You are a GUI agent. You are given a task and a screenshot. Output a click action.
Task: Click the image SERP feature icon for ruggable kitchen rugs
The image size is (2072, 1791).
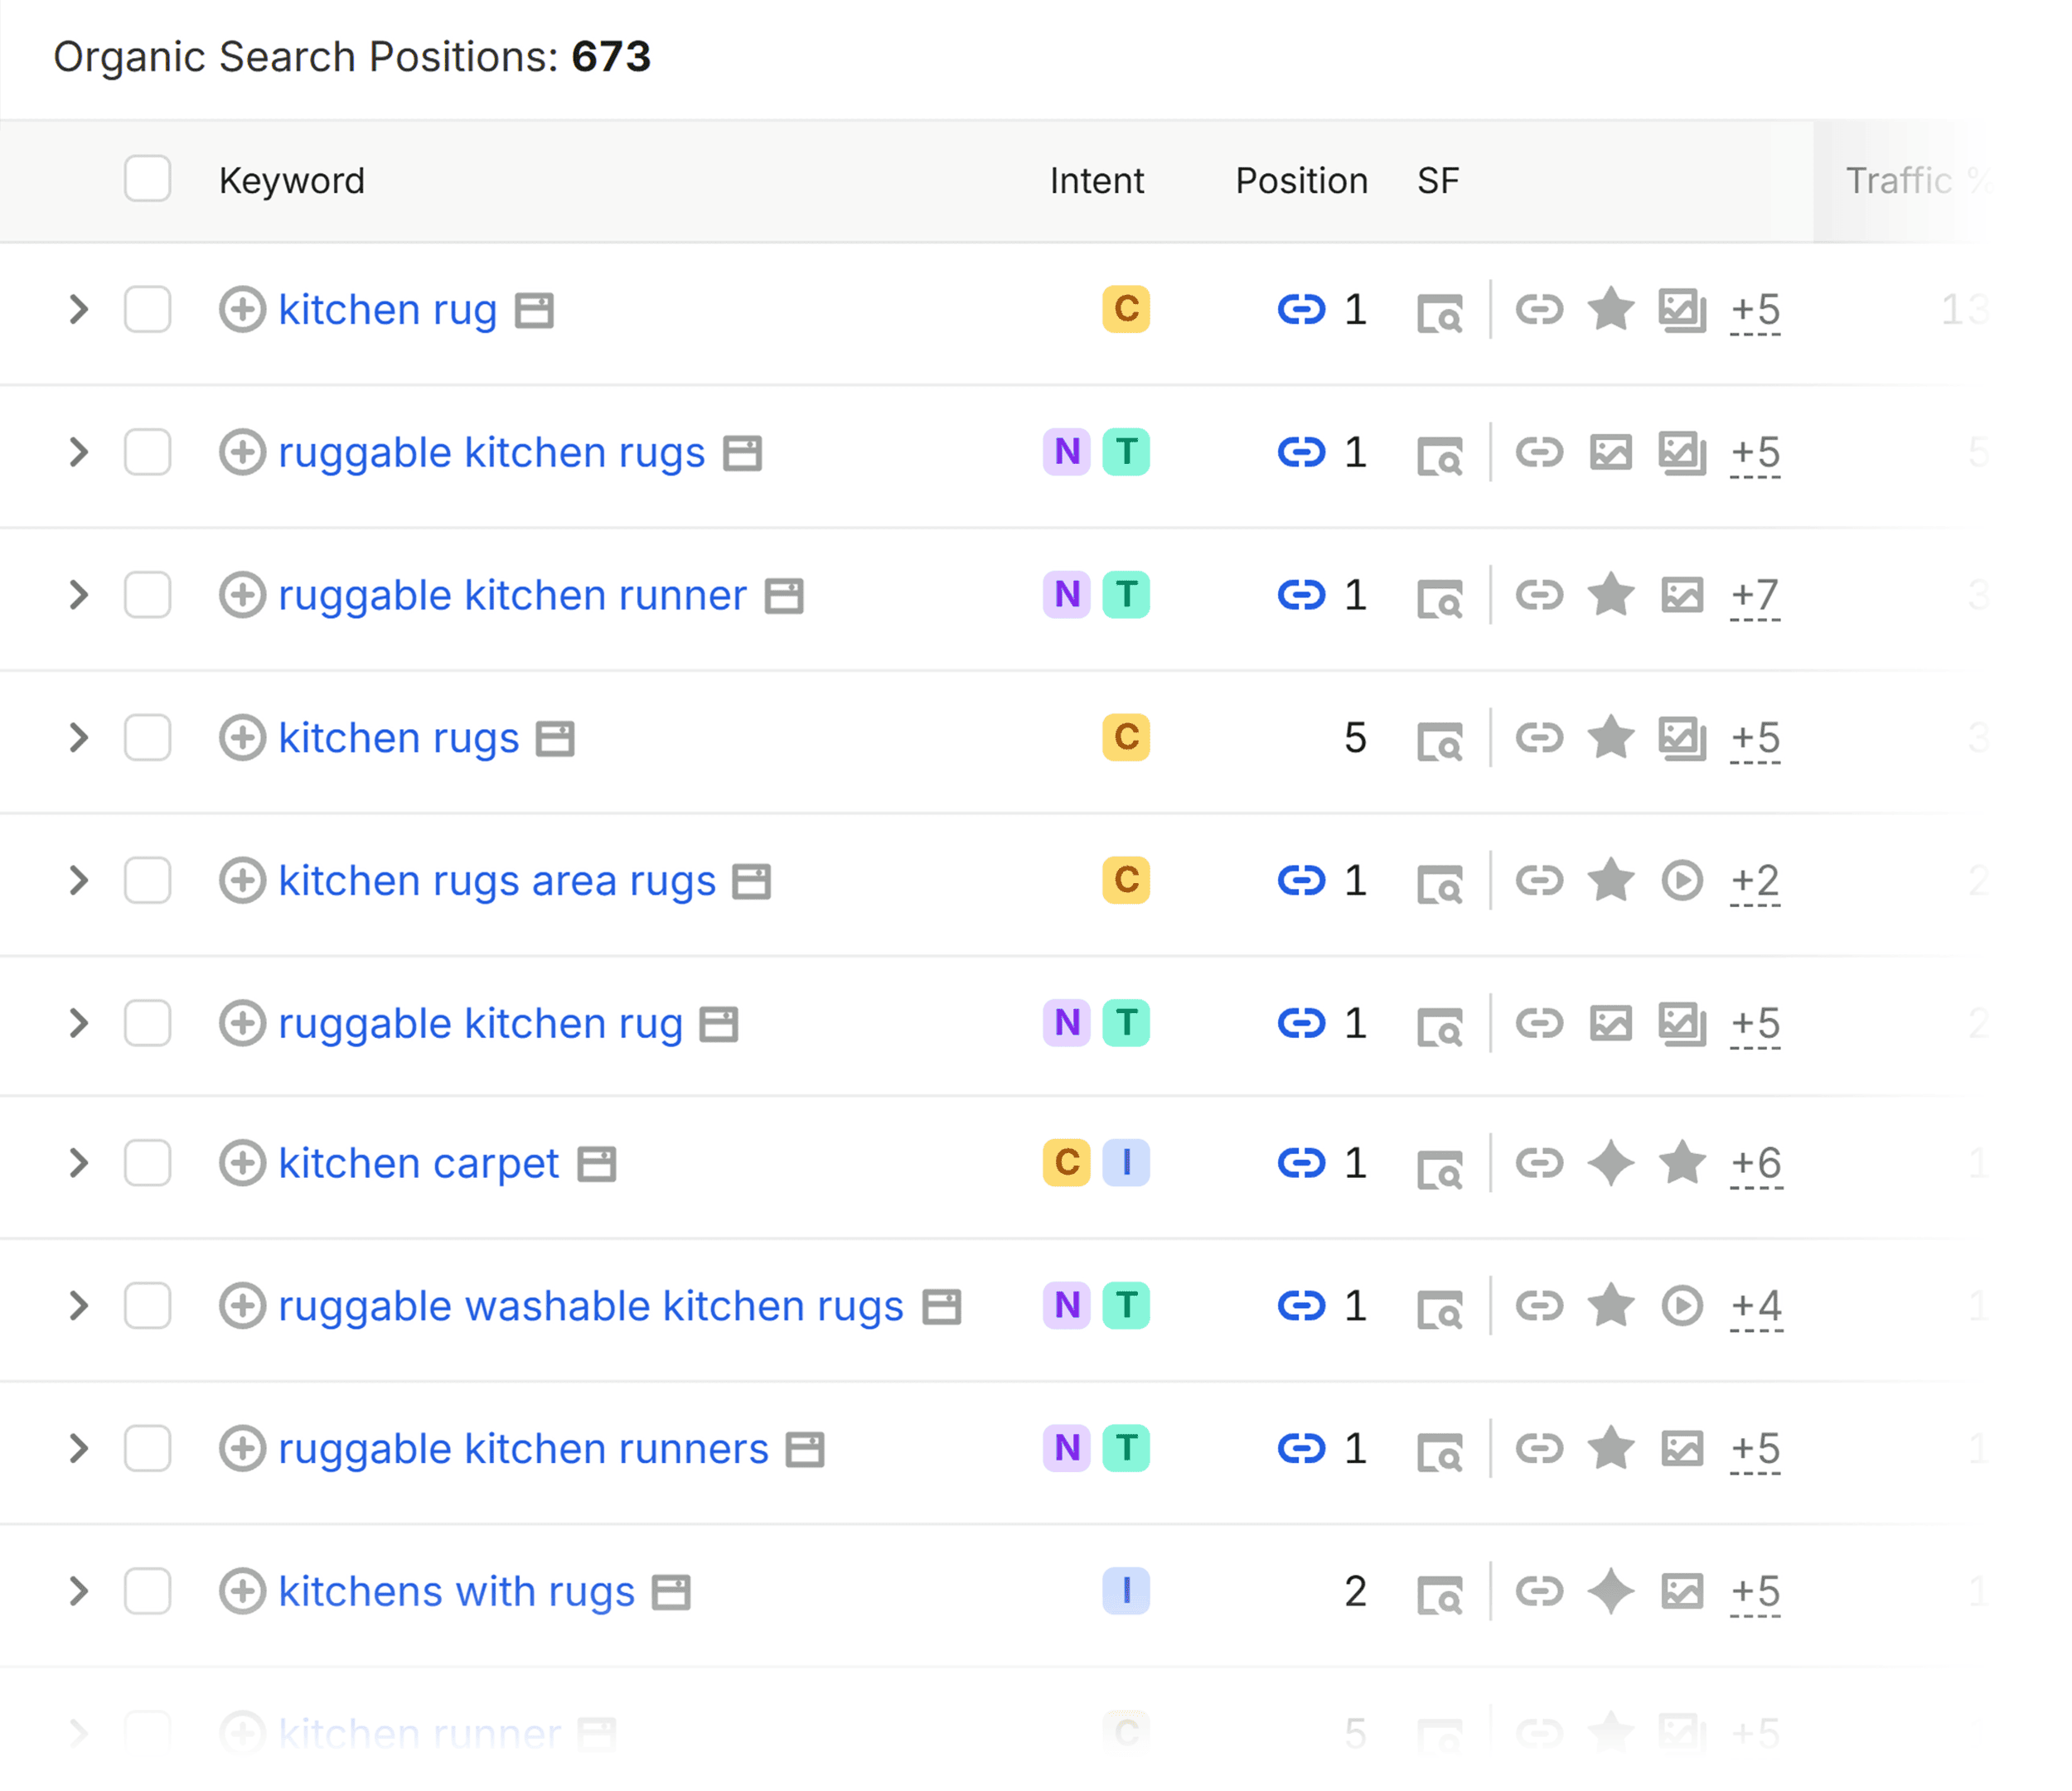tap(1611, 451)
